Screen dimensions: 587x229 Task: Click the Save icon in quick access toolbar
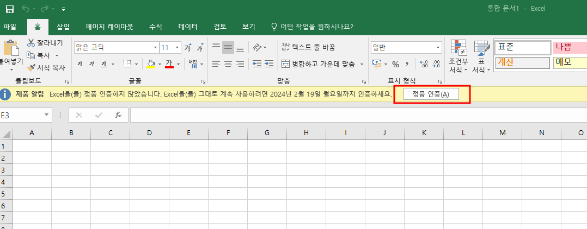pyautogui.click(x=10, y=9)
